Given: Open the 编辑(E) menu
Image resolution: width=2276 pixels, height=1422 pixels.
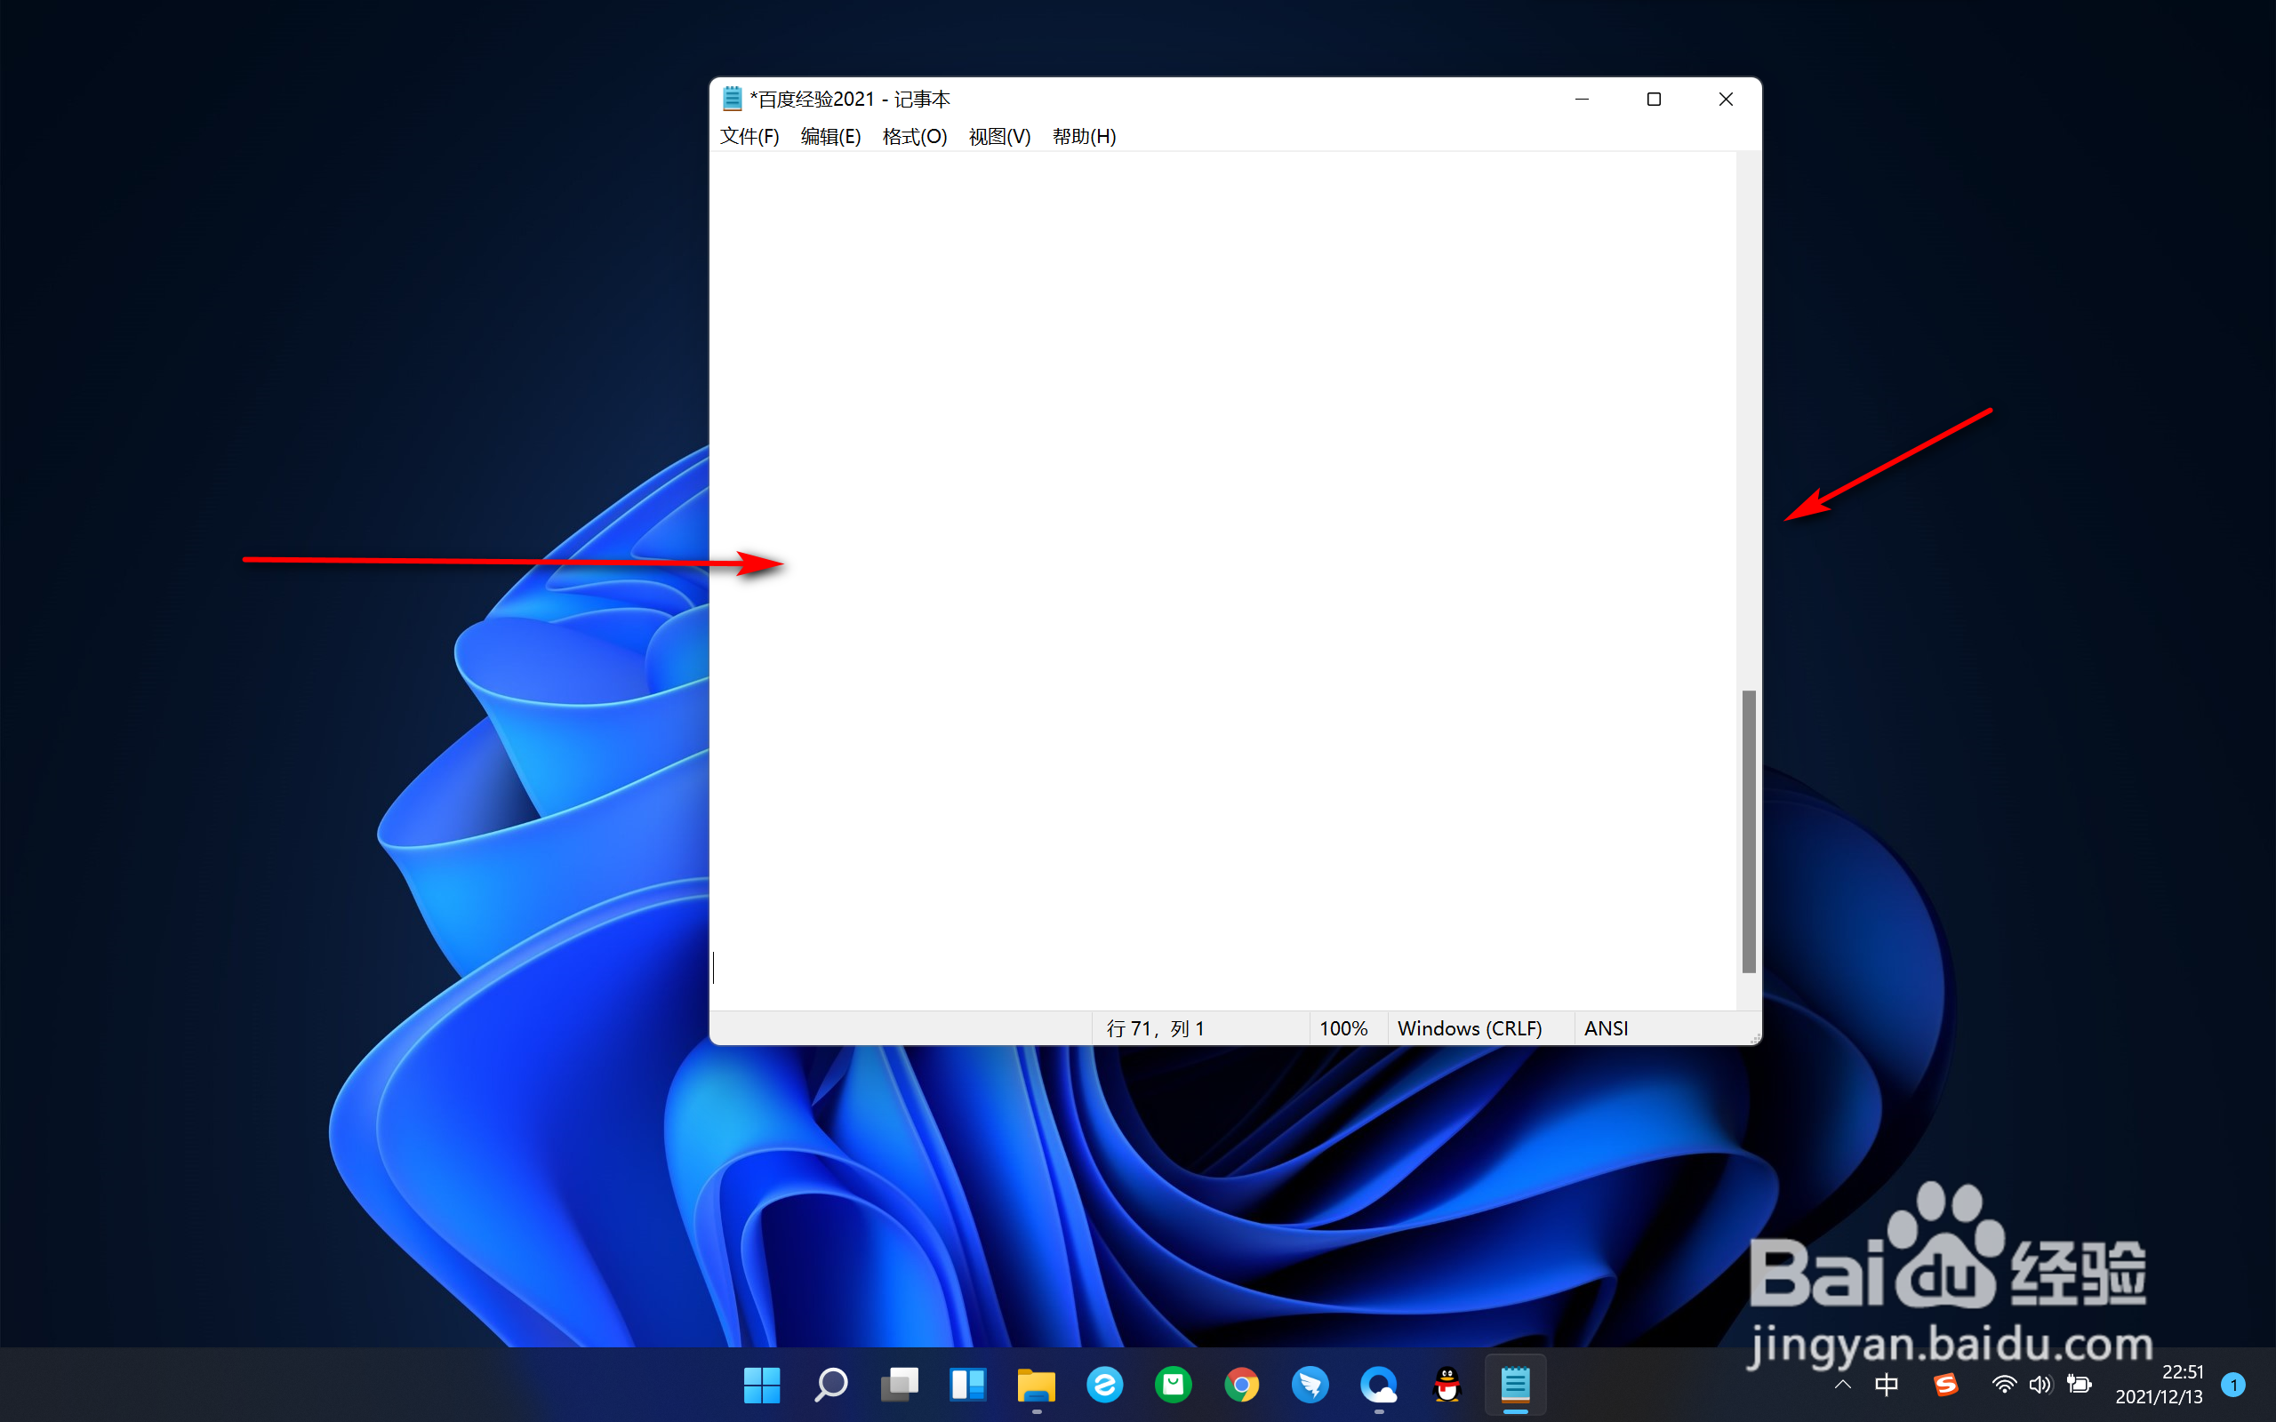Looking at the screenshot, I should click(x=830, y=136).
